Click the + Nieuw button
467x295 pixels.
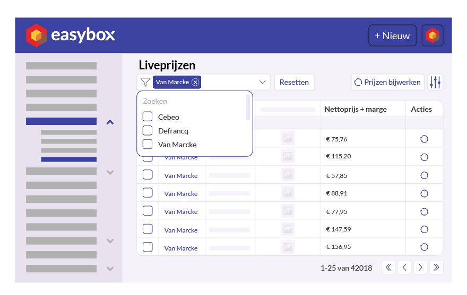(x=392, y=35)
